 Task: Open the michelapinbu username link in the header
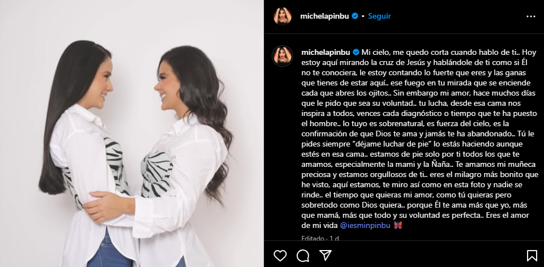coord(325,16)
